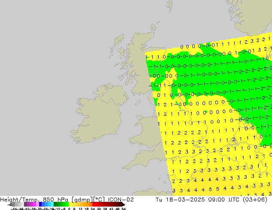Click the dark blue swatch in legend
Image resolution: width=272 pixels, height=210 pixels.
40,204
